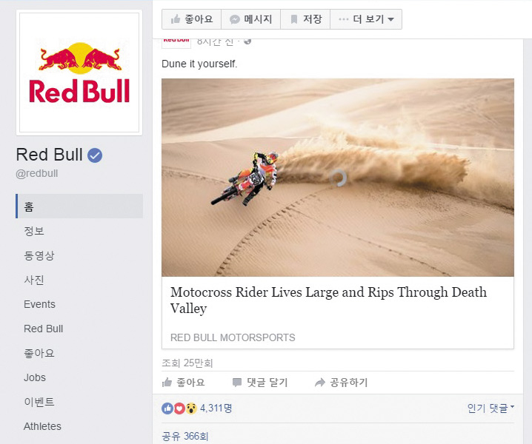
Task: Open the 메시지 messenger button
Action: (250, 19)
